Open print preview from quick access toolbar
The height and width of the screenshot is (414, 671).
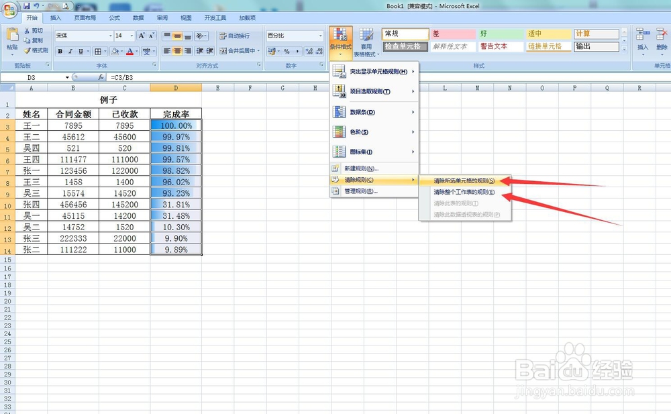pyautogui.click(x=66, y=6)
